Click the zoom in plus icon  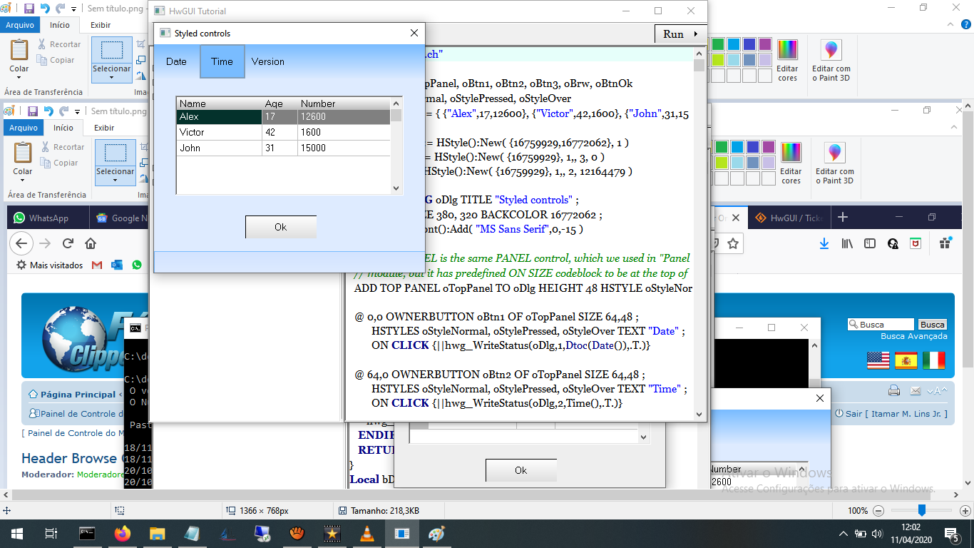point(965,511)
